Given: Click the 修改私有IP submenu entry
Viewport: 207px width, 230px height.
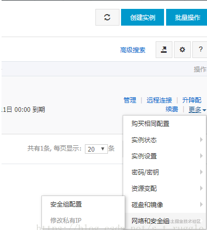Looking at the screenshot, I should (83, 221).
